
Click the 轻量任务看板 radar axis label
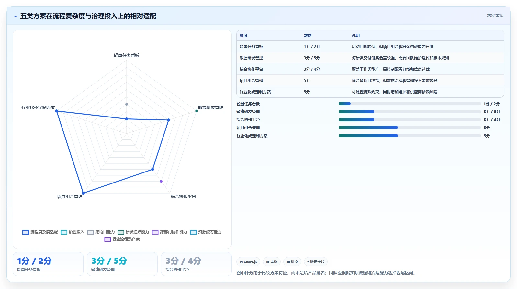point(127,55)
